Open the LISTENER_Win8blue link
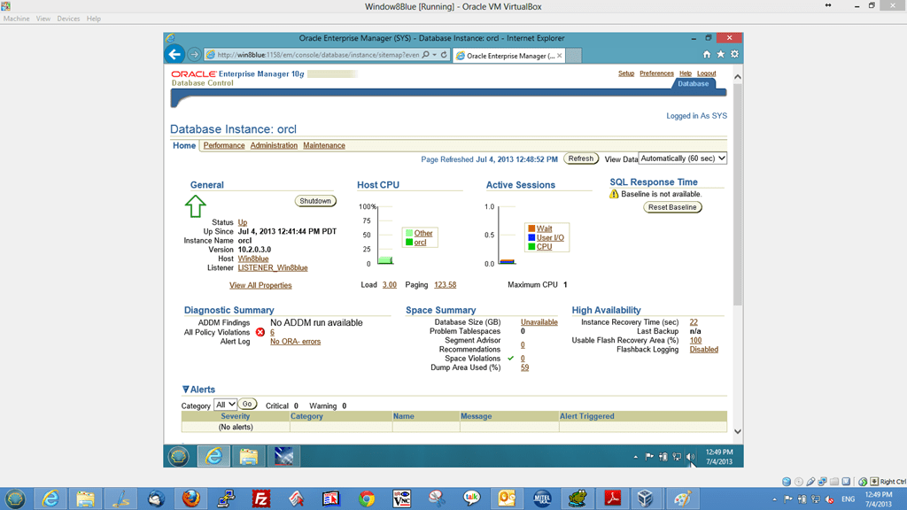Viewport: 907px width, 510px height. [x=273, y=268]
